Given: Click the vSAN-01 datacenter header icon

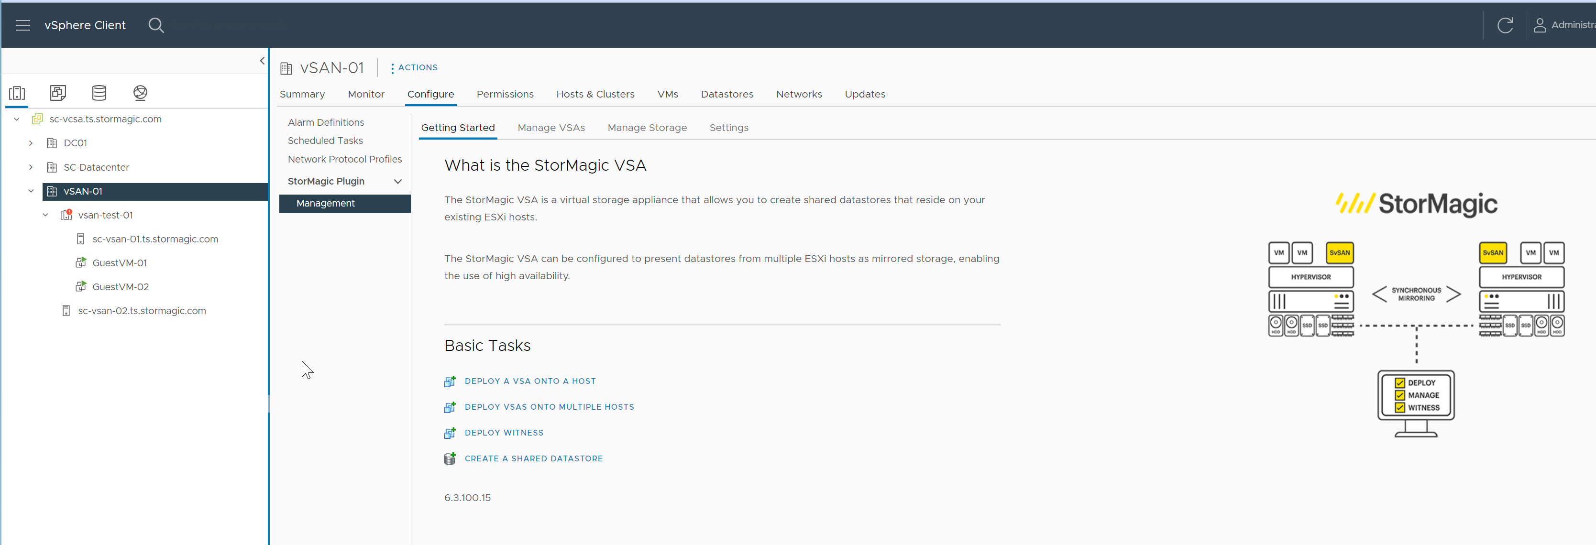Looking at the screenshot, I should click(x=286, y=68).
